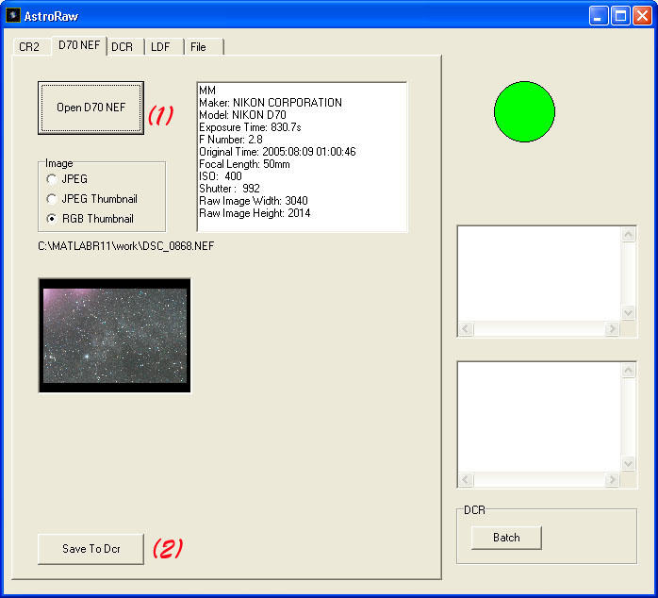Click the Save To Dcr button
658x598 pixels.
91,549
